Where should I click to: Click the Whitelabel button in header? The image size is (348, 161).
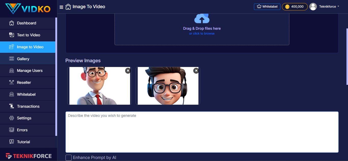[x=267, y=7]
